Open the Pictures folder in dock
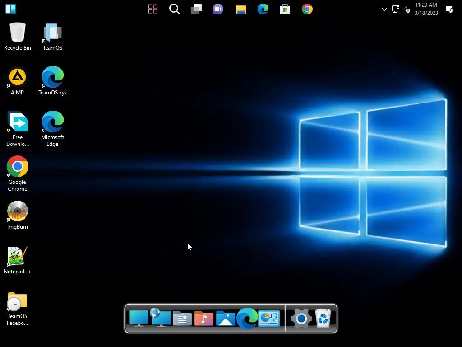Viewport: 462px width, 347px height. point(226,319)
